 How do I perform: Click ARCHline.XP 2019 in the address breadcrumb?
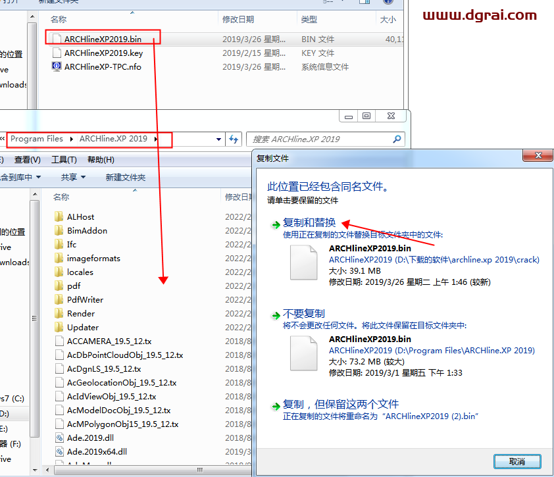[113, 139]
